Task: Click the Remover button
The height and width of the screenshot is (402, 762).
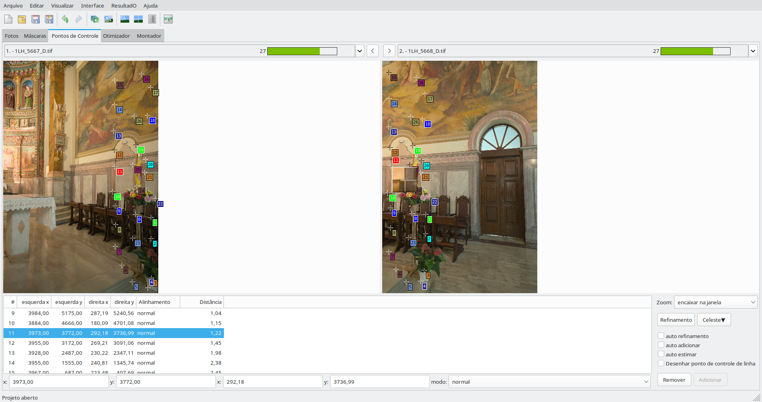Action: pos(674,380)
